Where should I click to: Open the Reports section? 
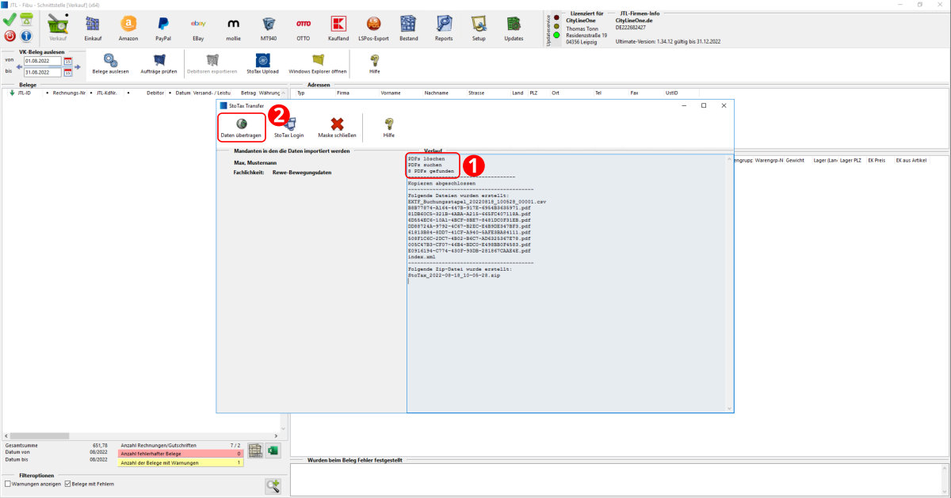(444, 29)
